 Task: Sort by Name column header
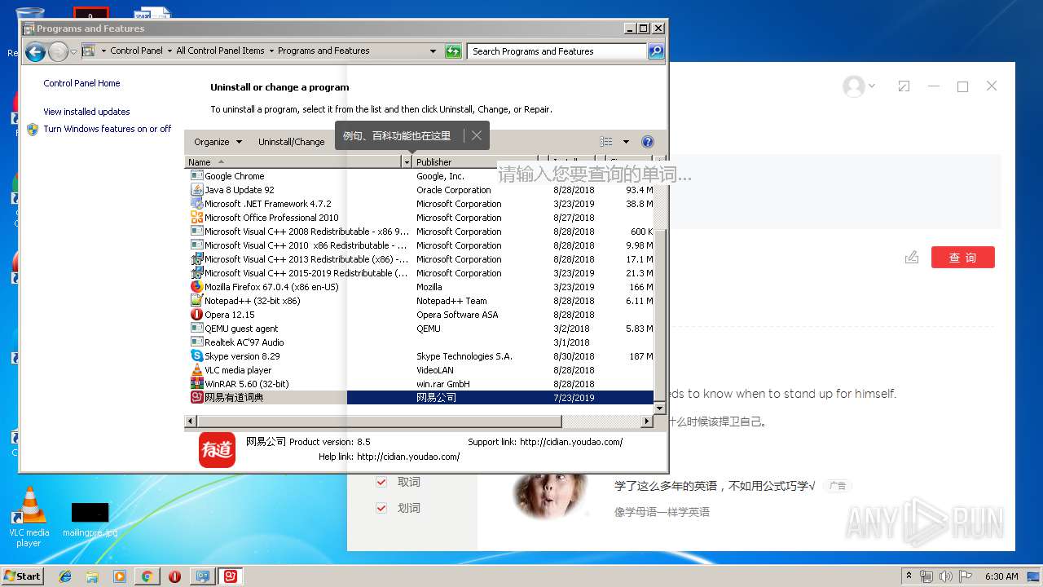(293, 162)
